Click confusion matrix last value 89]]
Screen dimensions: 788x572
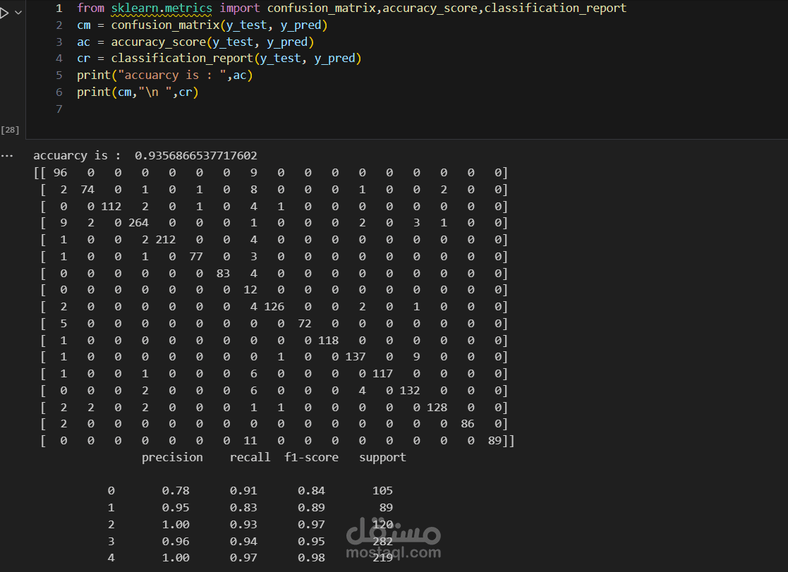(x=501, y=441)
